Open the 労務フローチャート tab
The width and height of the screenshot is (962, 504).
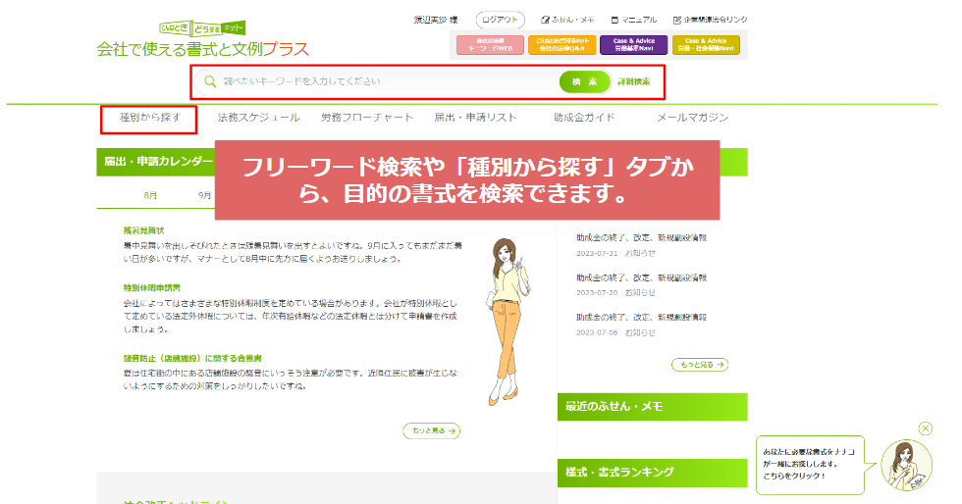pos(367,118)
